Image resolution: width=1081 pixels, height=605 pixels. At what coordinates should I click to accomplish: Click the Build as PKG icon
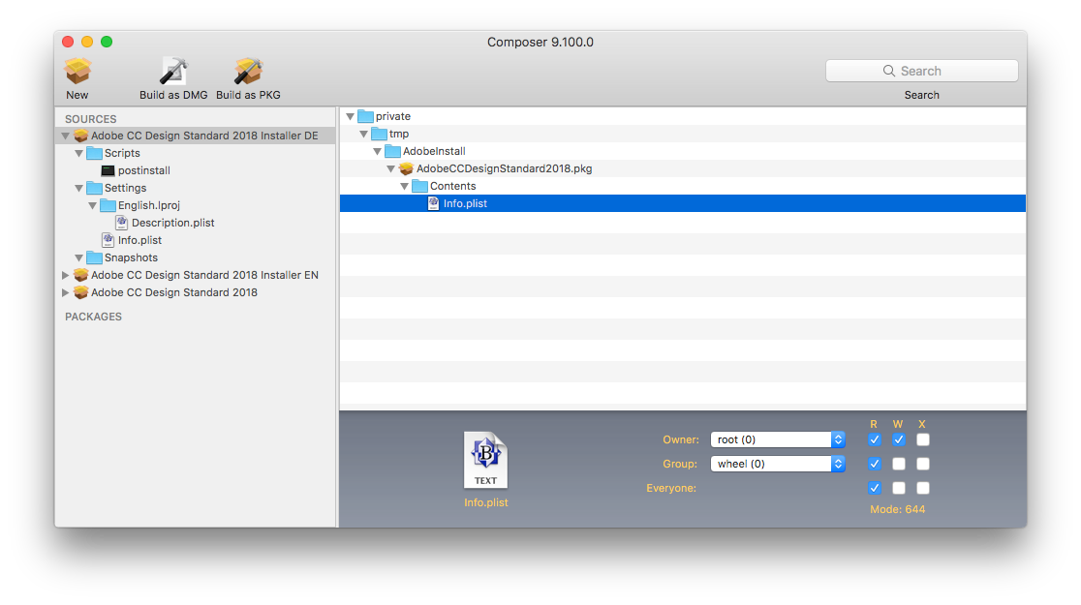pos(248,71)
